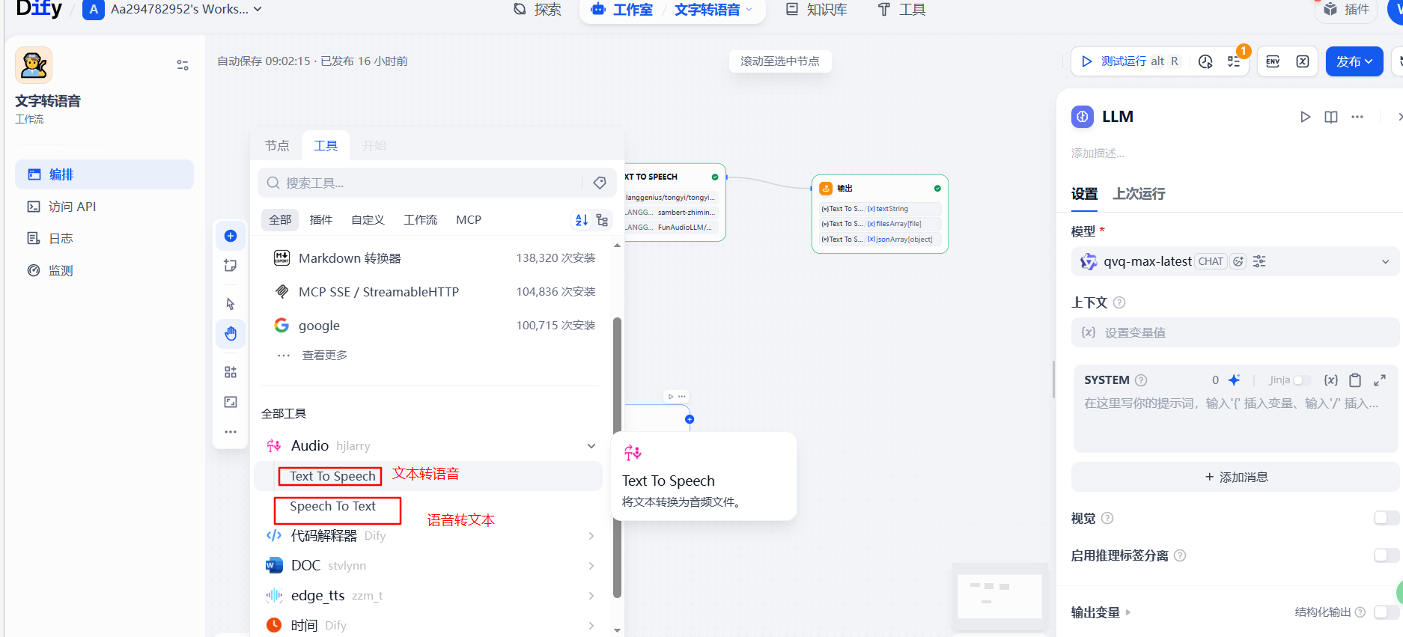Click the blue add-node plus icon
1403x637 pixels.
(x=231, y=236)
